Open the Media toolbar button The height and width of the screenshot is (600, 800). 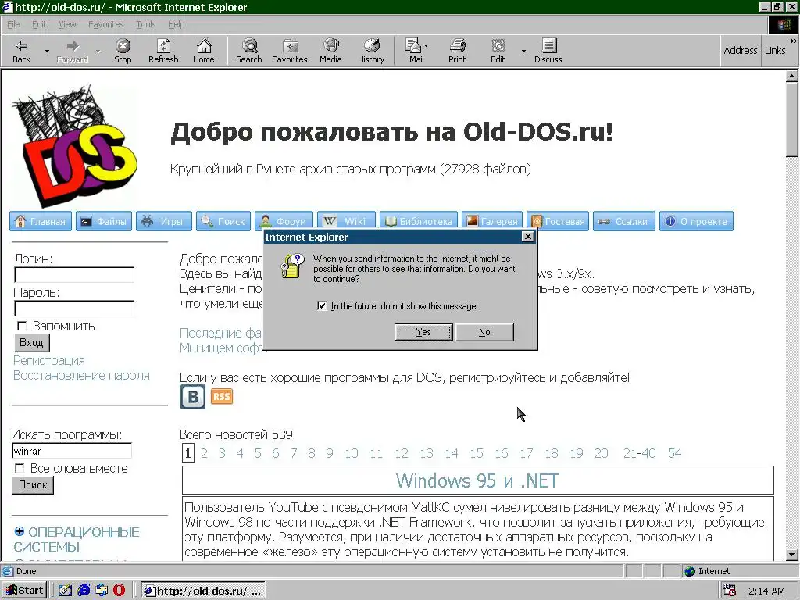click(330, 51)
